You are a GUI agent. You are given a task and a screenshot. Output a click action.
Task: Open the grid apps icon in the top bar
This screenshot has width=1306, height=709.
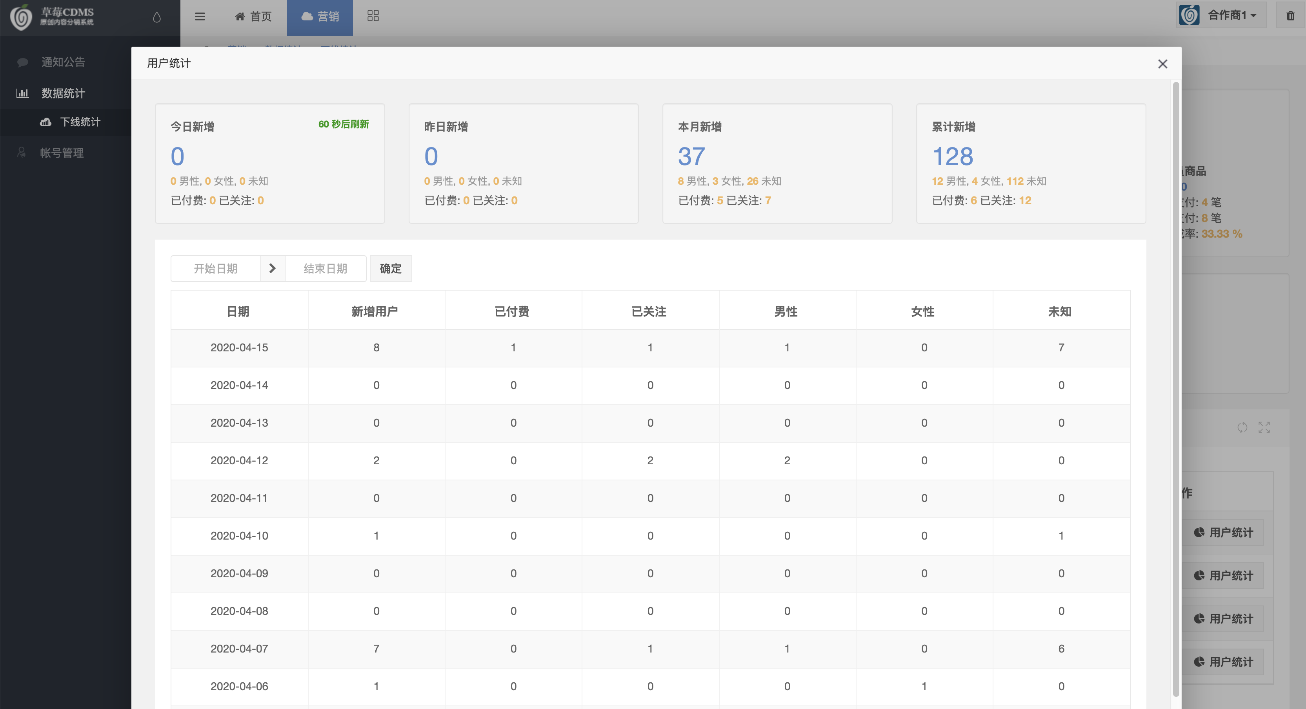pos(373,16)
